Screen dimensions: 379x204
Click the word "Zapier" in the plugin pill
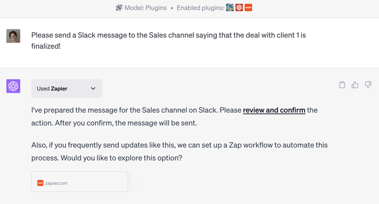click(x=59, y=88)
